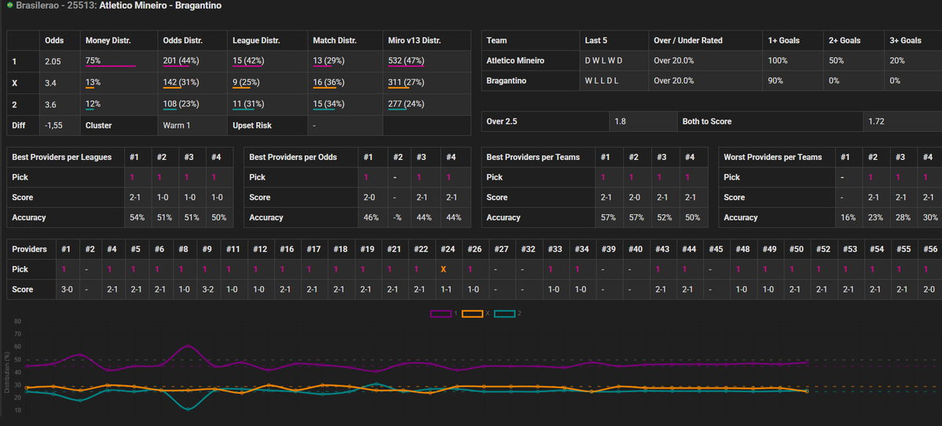942x426 pixels.
Task: Select the Atletico Mineiro team row name
Action: [x=515, y=61]
